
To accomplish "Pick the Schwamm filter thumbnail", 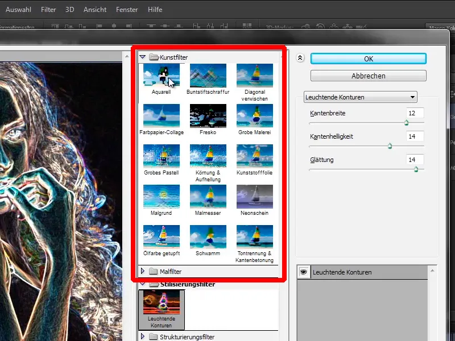I will tap(208, 237).
